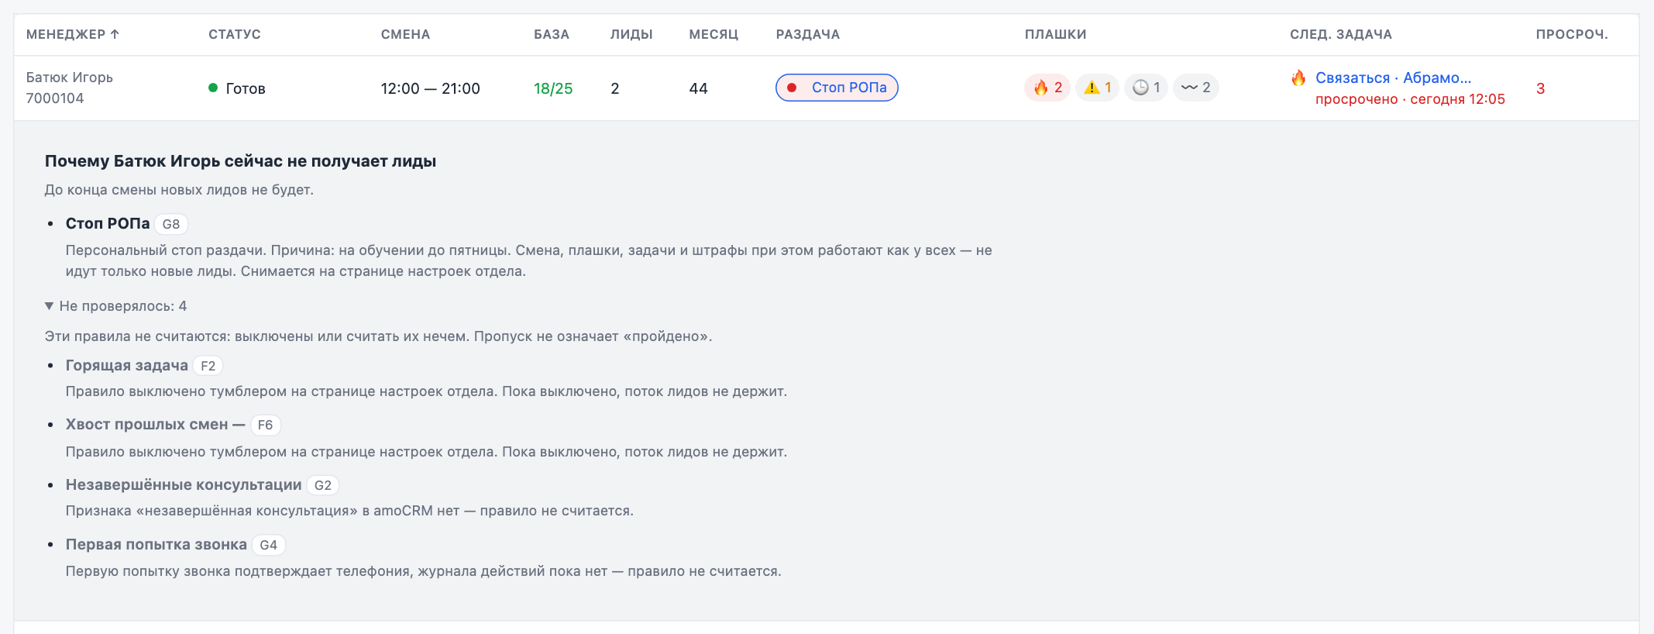Image resolution: width=1654 pixels, height=634 pixels.
Task: Click the overdue count 3
Action: click(x=1540, y=88)
